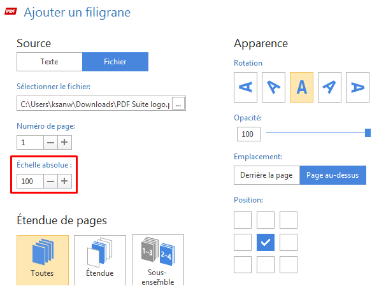
Task: Select the 90° right rotation icon
Action: [x=357, y=87]
